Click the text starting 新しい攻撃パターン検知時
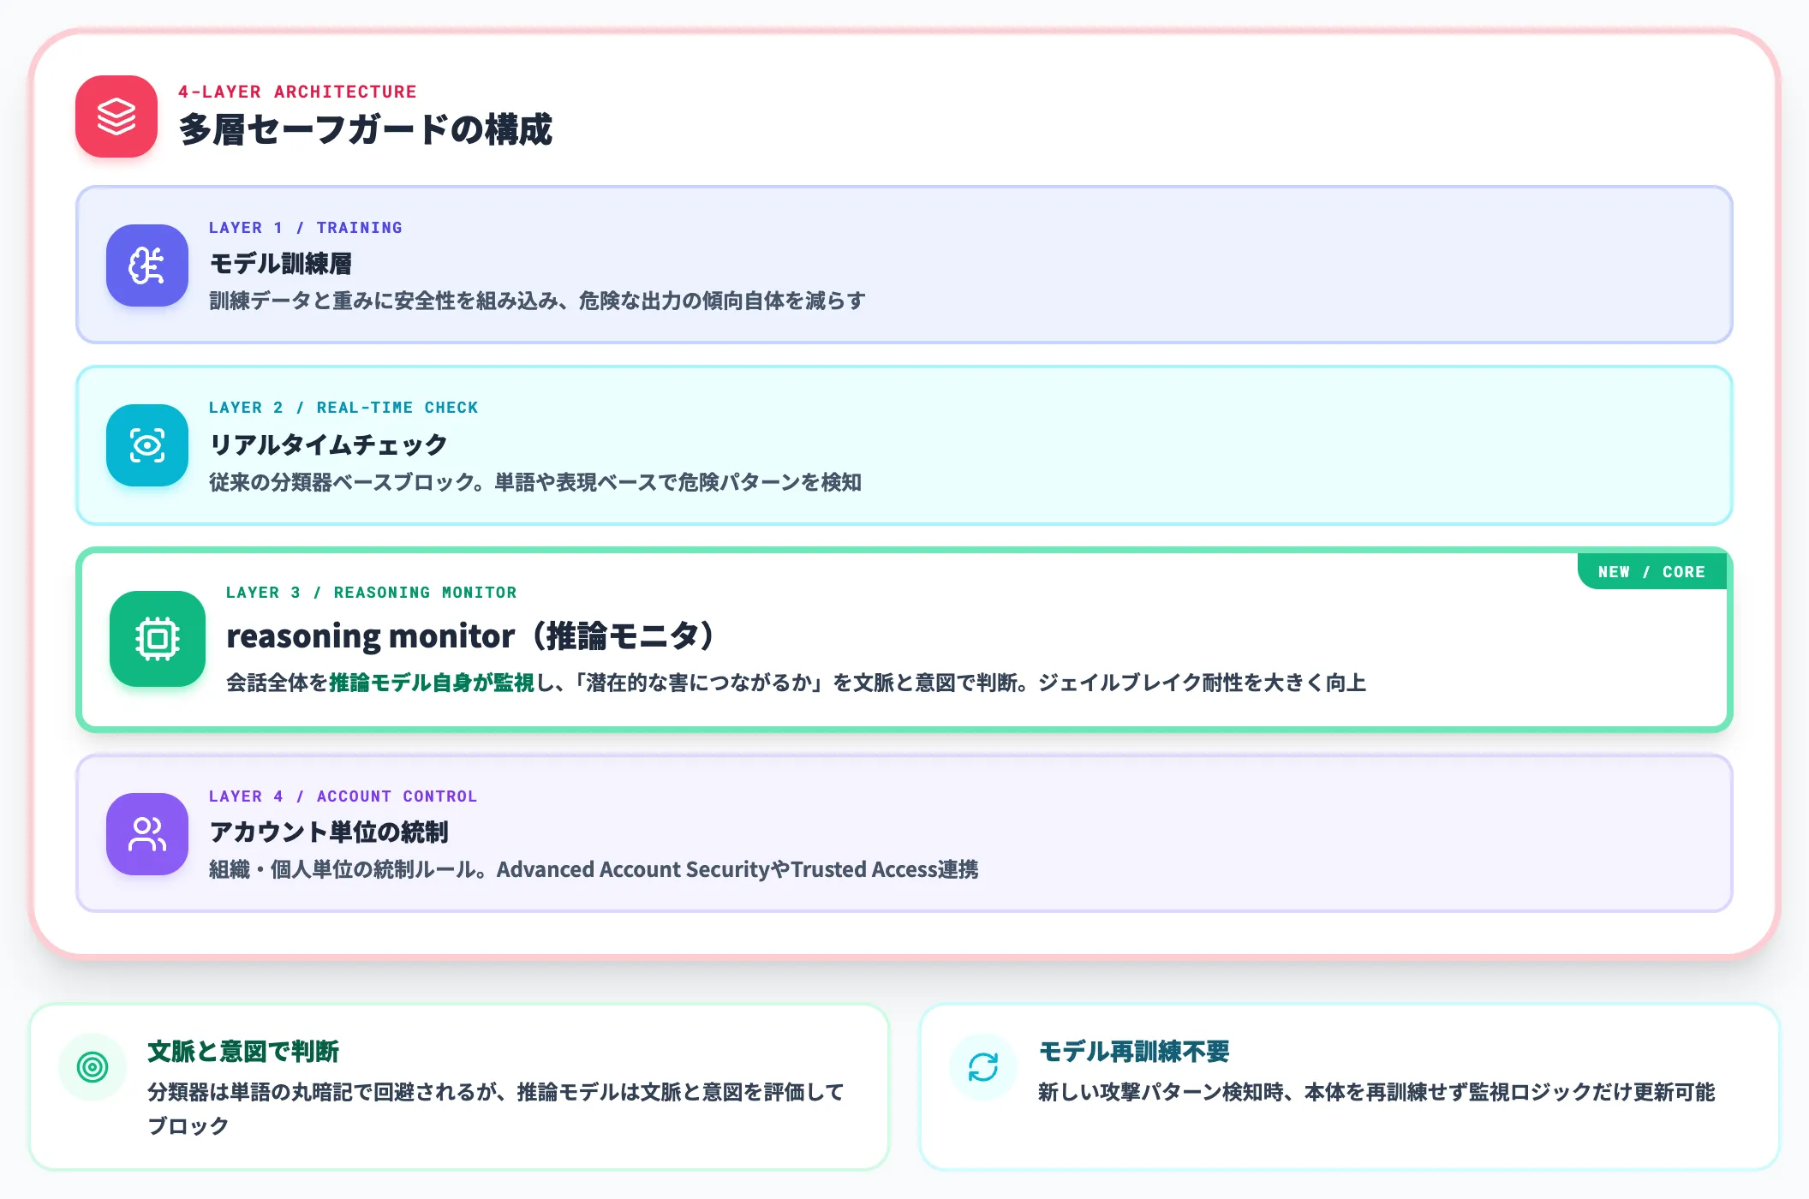1809x1199 pixels. click(x=1376, y=1092)
